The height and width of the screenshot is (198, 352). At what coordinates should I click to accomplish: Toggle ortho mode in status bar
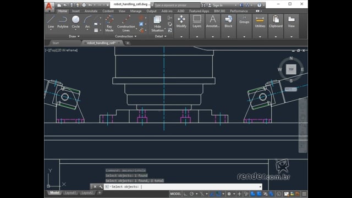pos(185,194)
